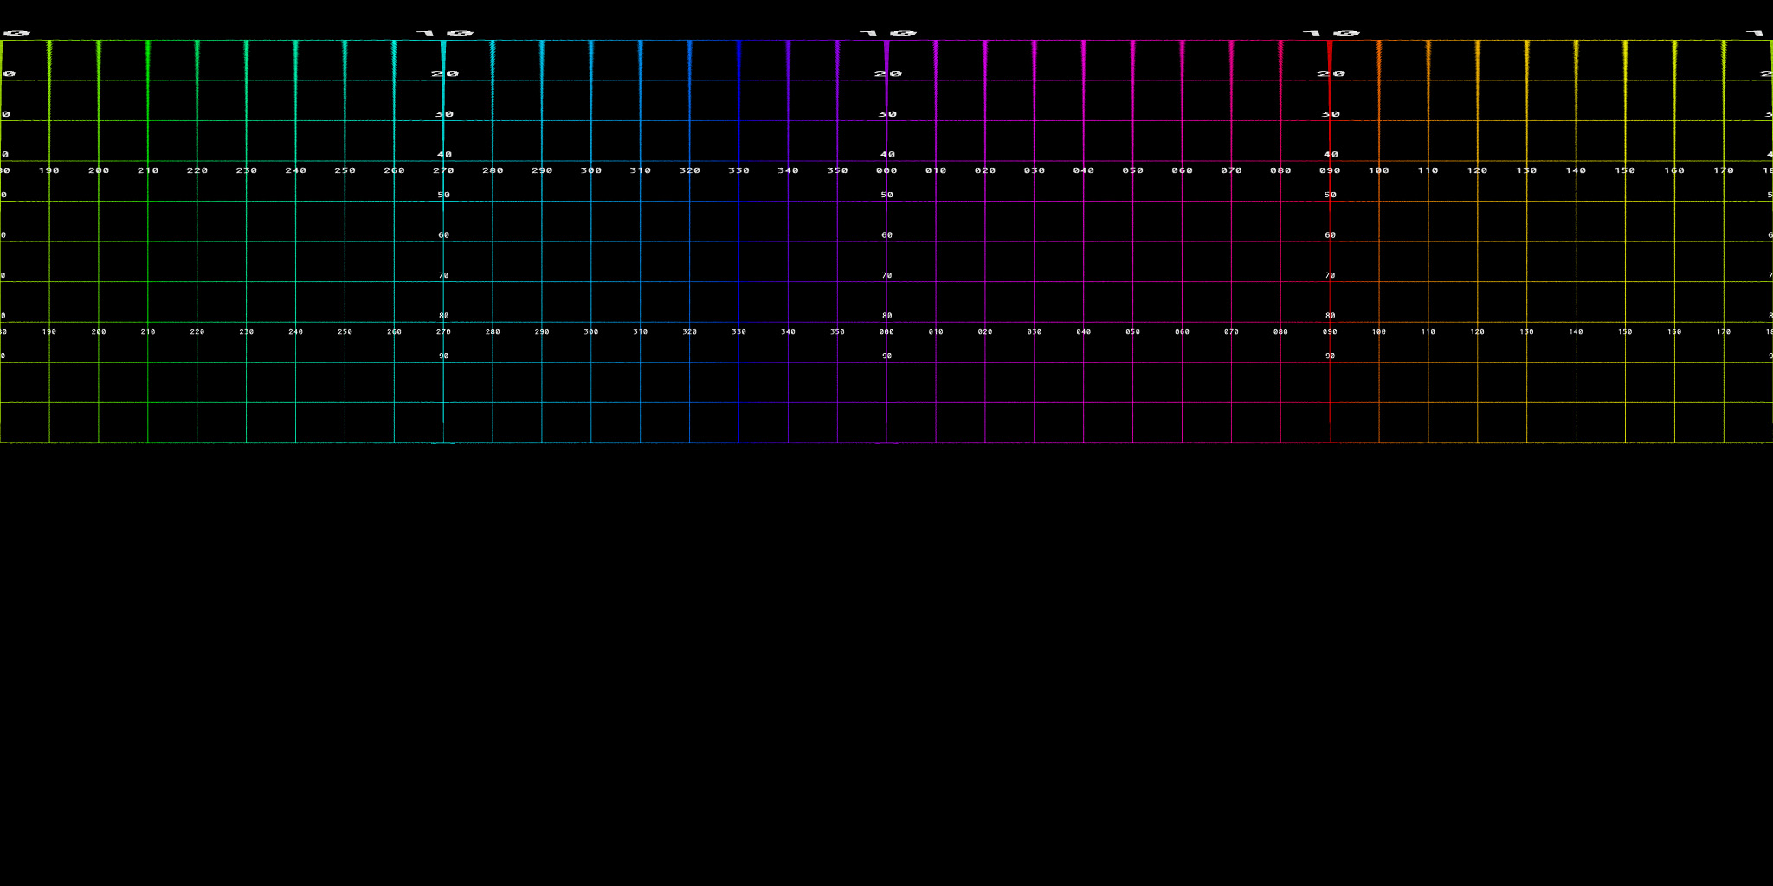
Task: Click the 80 label on the cyan 270 line
Action: click(443, 316)
